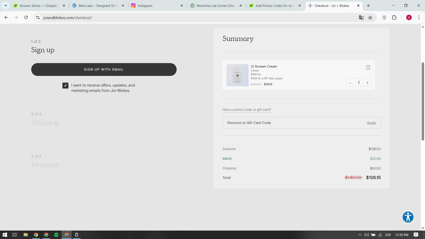Switch to the Beta Labs tab
This screenshot has width=425, height=239.
[x=98, y=6]
